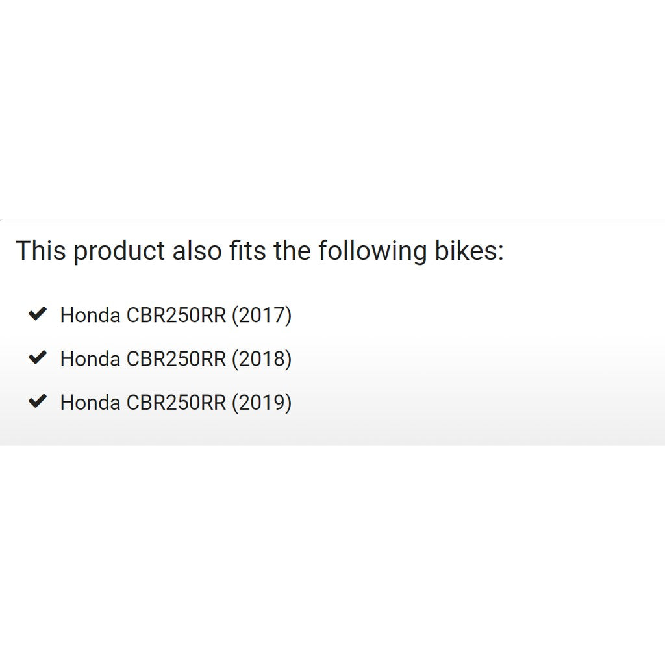665x665 pixels.
Task: Click the word "Honda" in the 2017 row
Action: click(90, 316)
